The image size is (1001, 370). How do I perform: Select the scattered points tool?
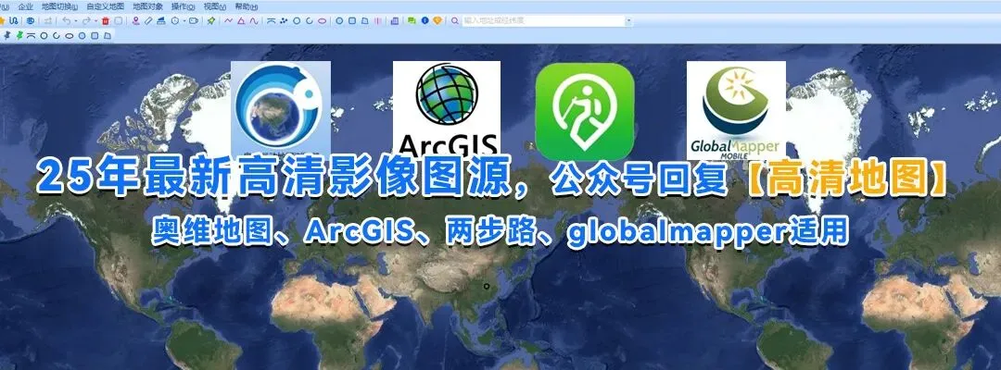[x=284, y=20]
